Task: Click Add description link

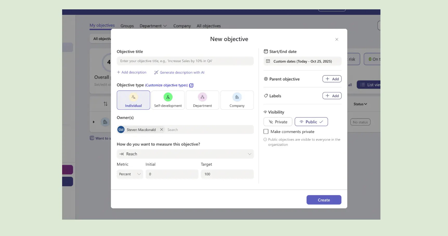Action: [x=131, y=72]
